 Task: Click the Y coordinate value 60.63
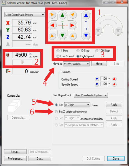click(22, 30)
